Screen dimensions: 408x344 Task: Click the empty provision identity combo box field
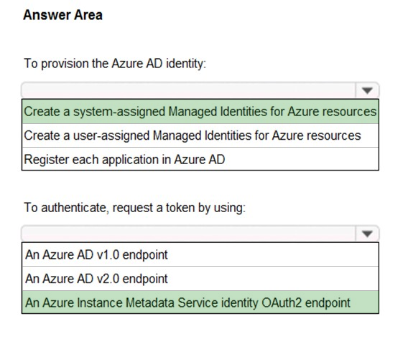coord(188,90)
